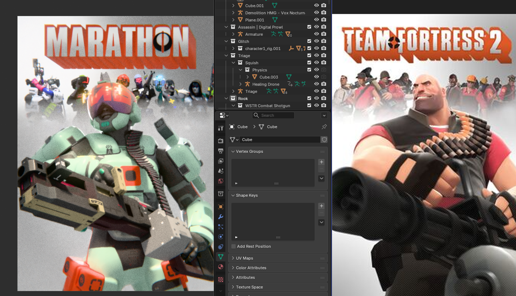Expand the Texture Space panel
The width and height of the screenshot is (516, 296).
pos(233,287)
